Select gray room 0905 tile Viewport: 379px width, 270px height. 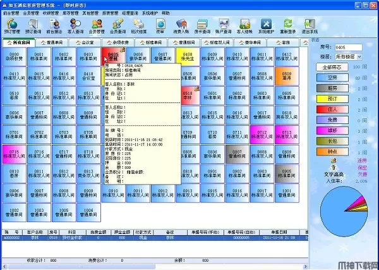(x=287, y=174)
